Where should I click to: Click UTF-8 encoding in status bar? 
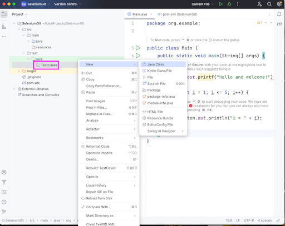click(249, 220)
